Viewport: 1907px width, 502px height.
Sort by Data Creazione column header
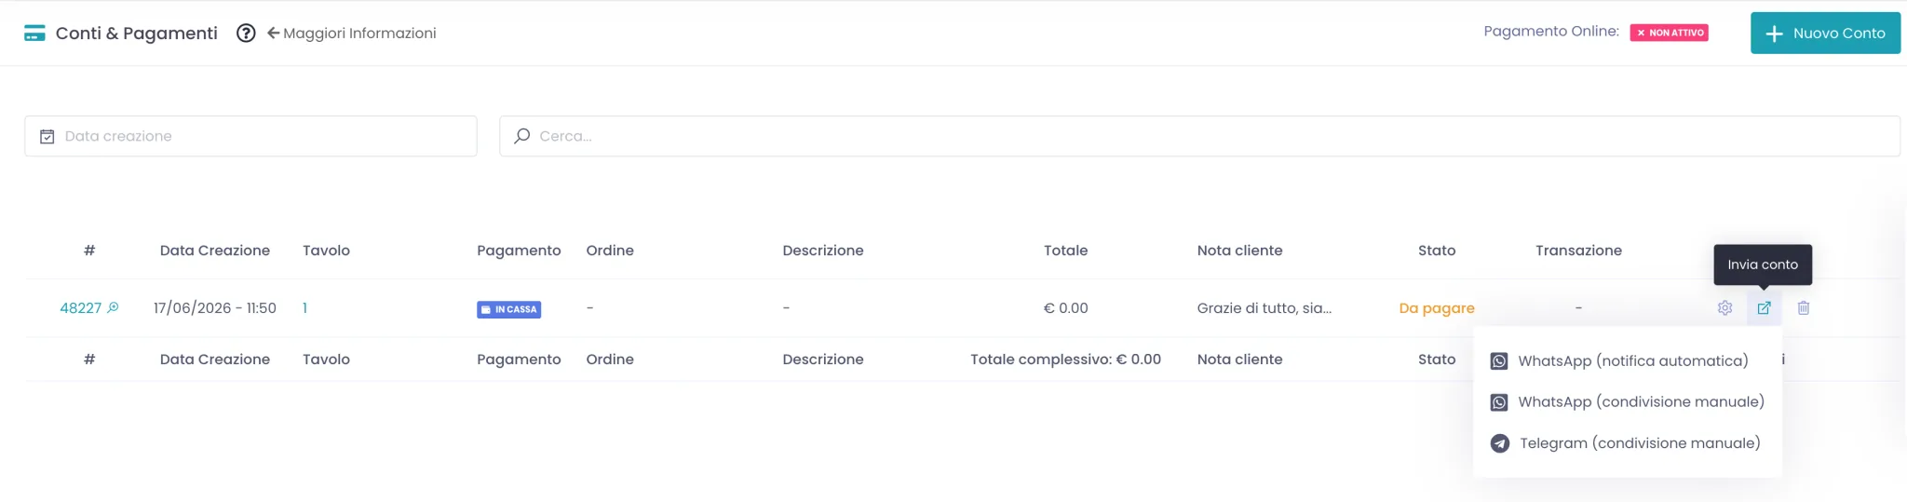(x=215, y=251)
